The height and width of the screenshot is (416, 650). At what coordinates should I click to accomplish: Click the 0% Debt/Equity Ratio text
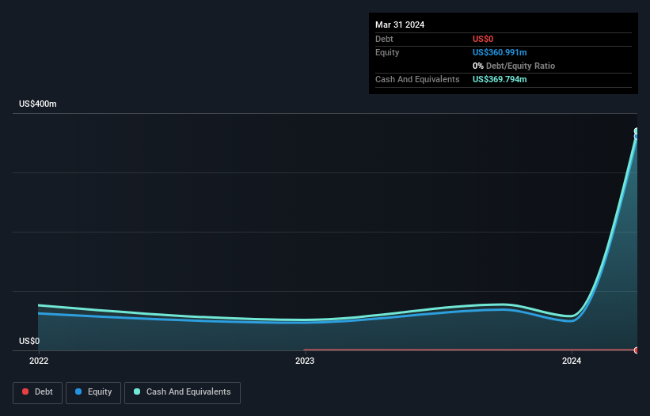tap(514, 66)
